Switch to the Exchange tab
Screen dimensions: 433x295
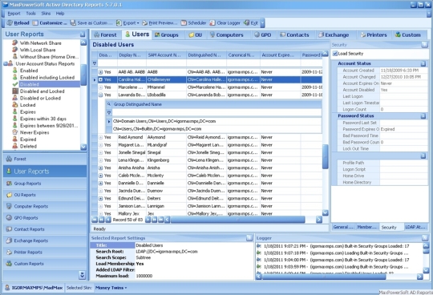334,34
